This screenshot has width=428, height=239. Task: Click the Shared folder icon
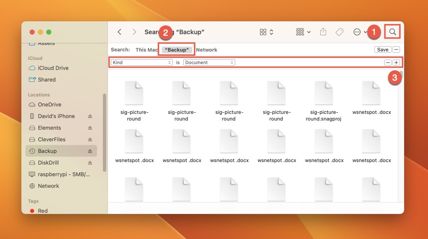[32, 79]
